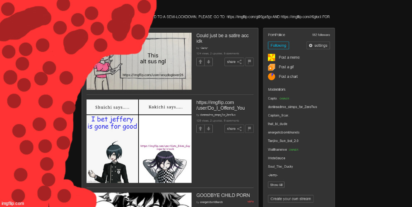Click the Post a gif icon
The height and width of the screenshot is (207, 412).
pos(272,67)
